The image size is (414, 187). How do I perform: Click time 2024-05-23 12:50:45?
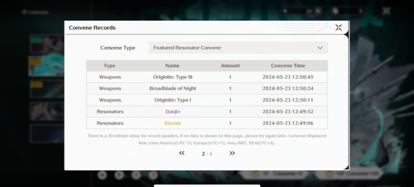tap(288, 77)
